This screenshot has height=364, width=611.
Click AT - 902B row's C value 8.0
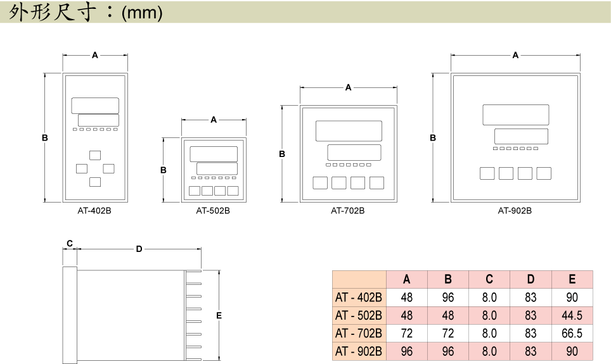(x=489, y=351)
